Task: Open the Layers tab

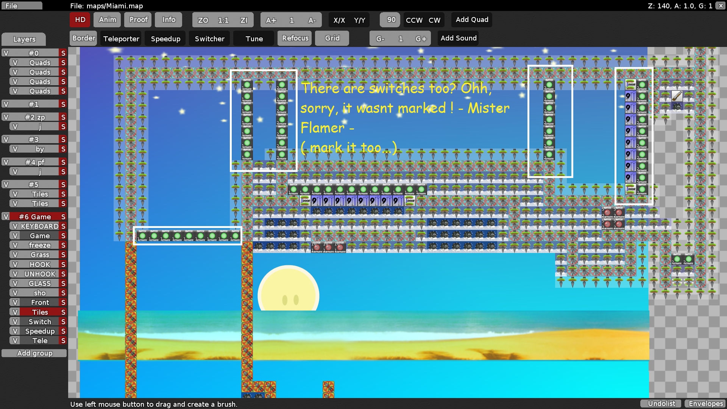Action: [24, 39]
